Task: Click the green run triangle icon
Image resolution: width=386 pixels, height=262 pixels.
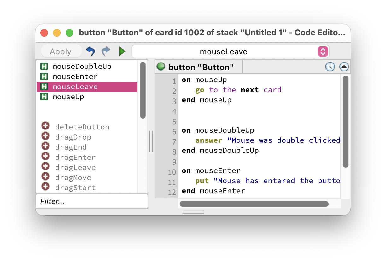Action: click(122, 51)
